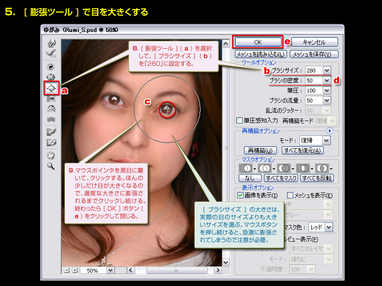The width and height of the screenshot is (382, 286).
Task: Select the Push Left tool
Action: (51, 98)
